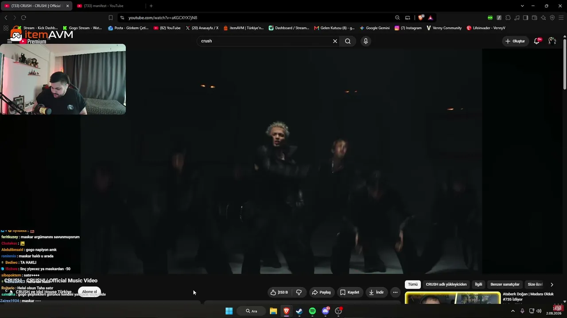This screenshot has height=318, width=567.
Task: Like the video with 253 B likes
Action: pyautogui.click(x=280, y=292)
